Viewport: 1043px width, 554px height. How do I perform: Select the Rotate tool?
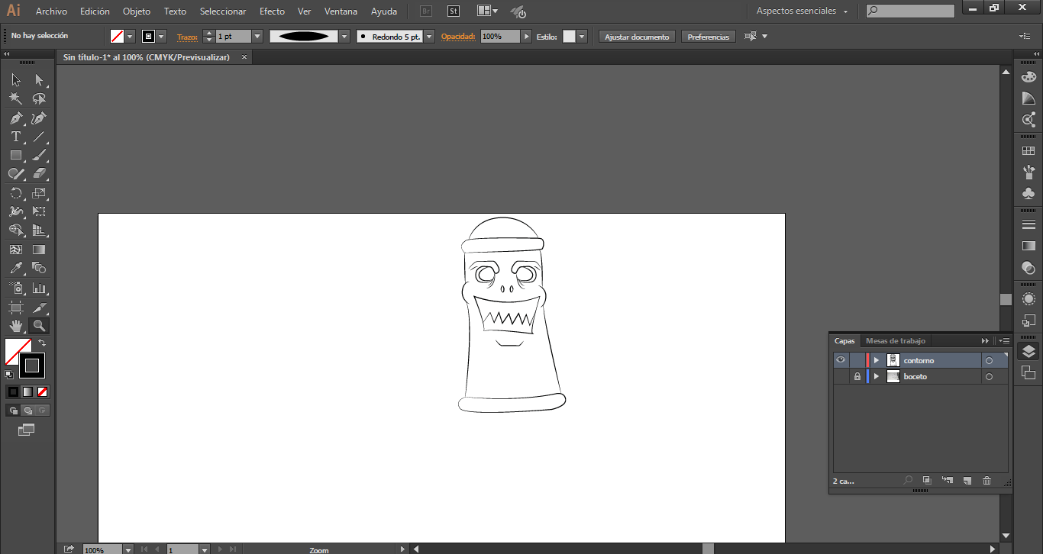(15, 193)
